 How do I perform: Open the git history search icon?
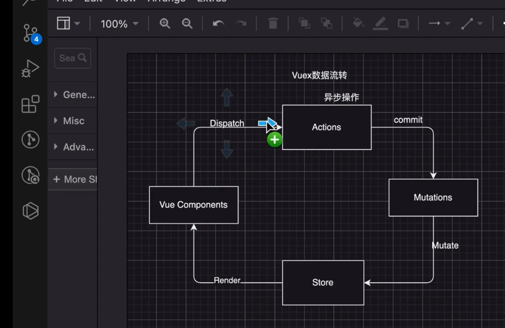(31, 175)
